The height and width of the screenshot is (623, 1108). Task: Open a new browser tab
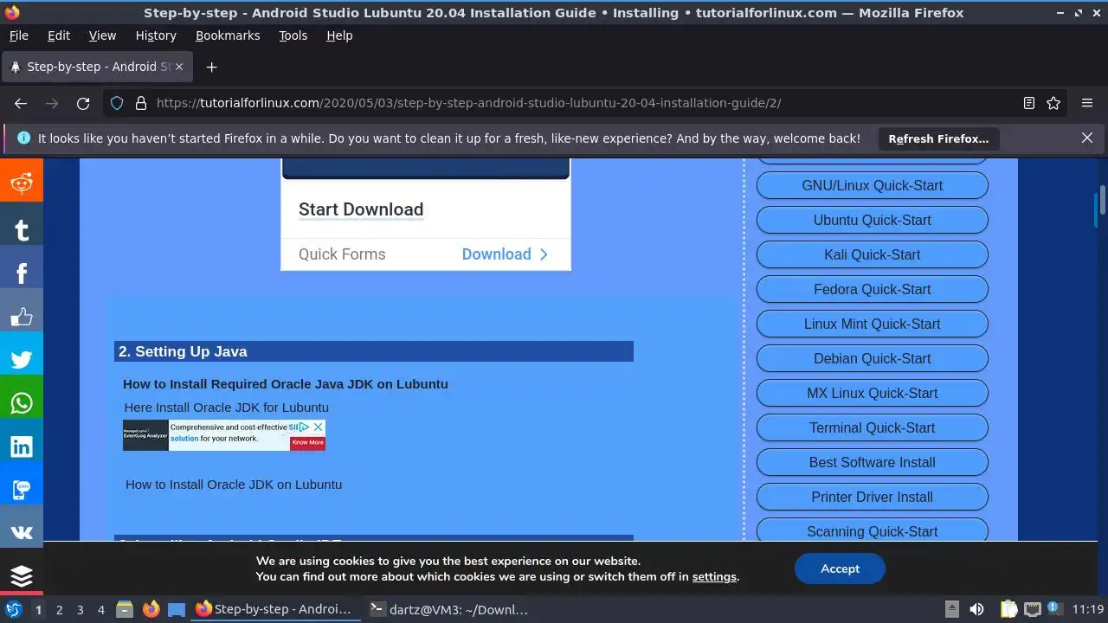(211, 67)
